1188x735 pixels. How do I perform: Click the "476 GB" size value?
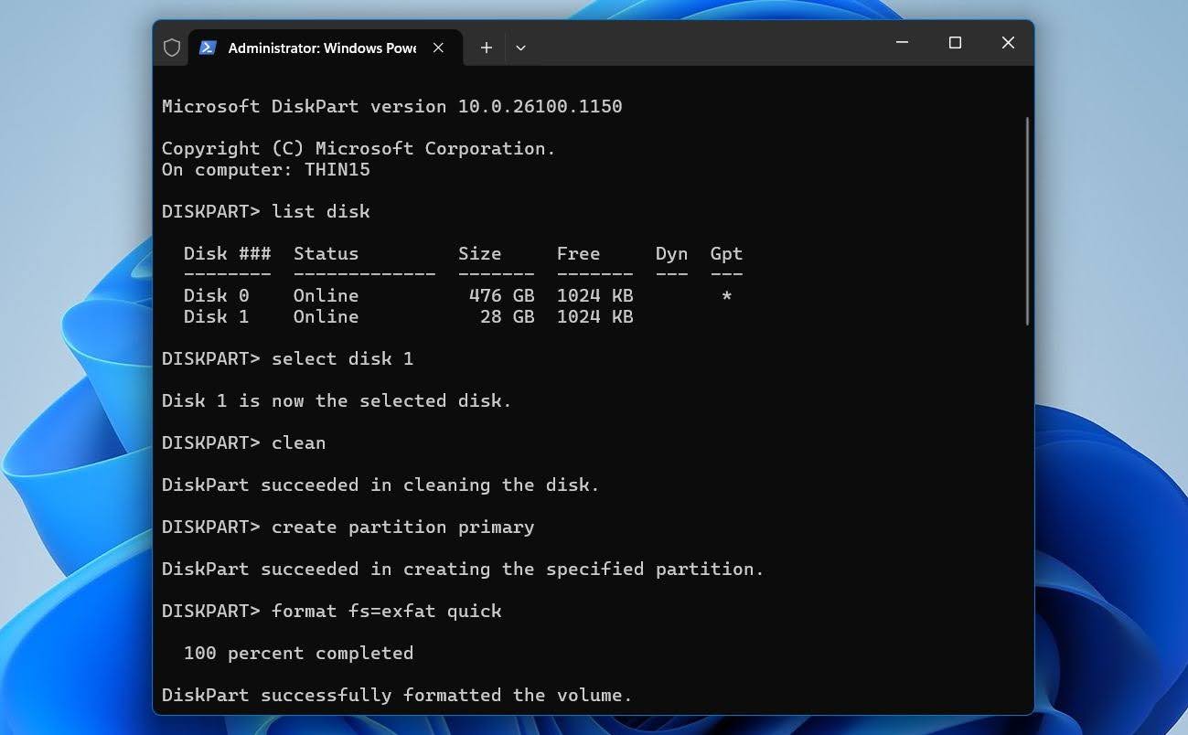(502, 295)
